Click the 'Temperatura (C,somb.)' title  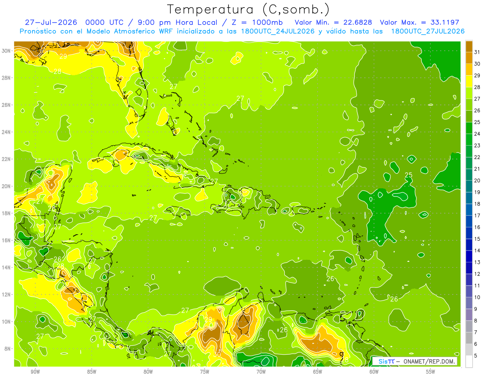(248, 9)
